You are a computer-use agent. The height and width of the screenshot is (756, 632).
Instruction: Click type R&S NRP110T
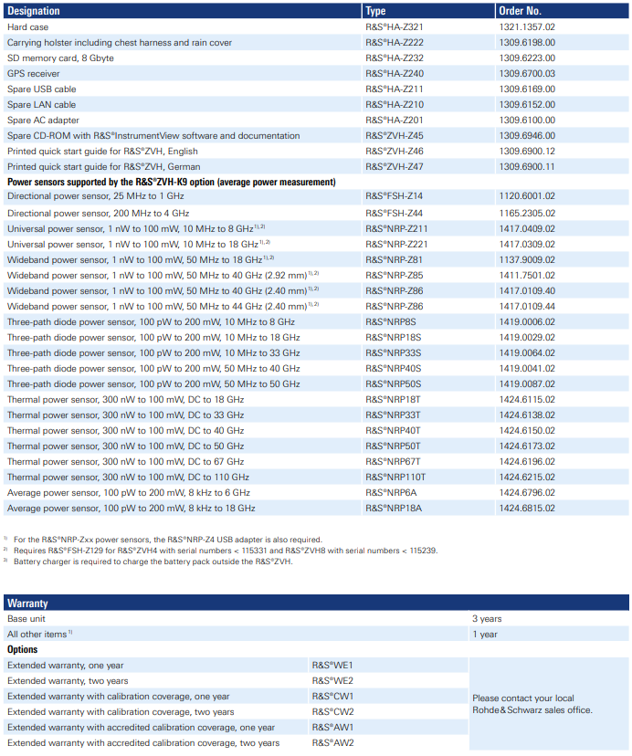pos(395,477)
